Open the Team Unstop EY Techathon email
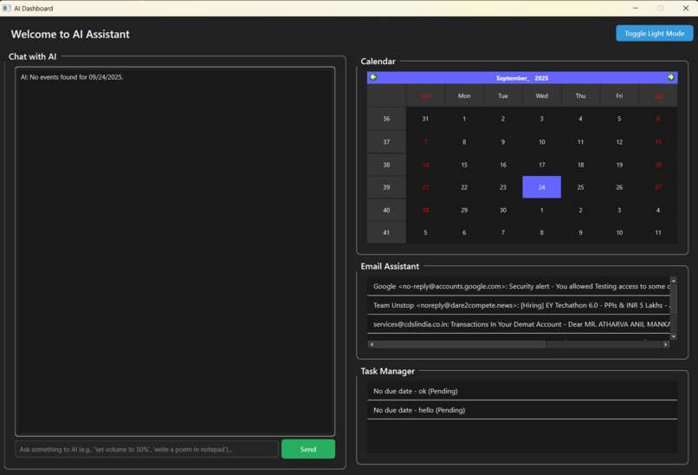The width and height of the screenshot is (698, 475). tap(519, 305)
